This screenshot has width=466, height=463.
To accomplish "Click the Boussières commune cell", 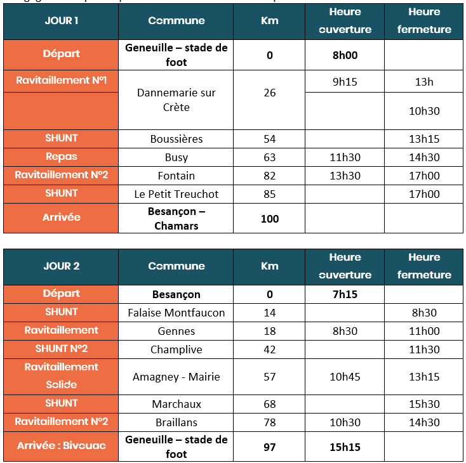I will (176, 139).
